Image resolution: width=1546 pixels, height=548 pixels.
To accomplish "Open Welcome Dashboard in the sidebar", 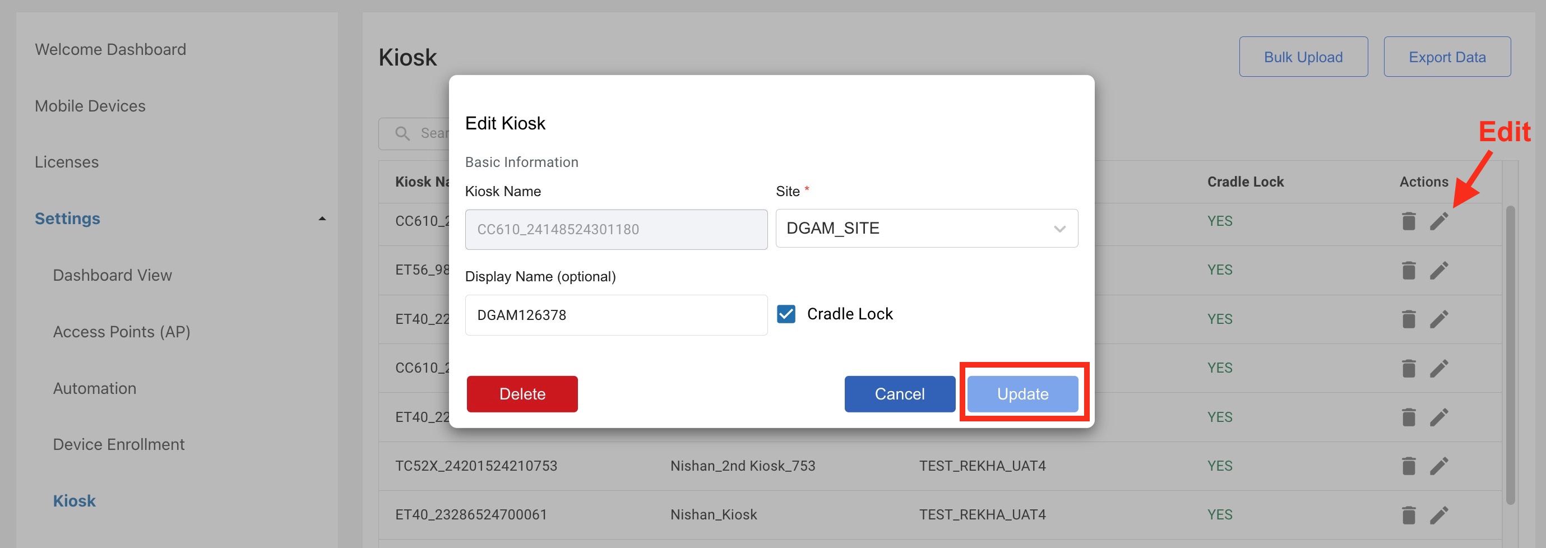I will [110, 49].
